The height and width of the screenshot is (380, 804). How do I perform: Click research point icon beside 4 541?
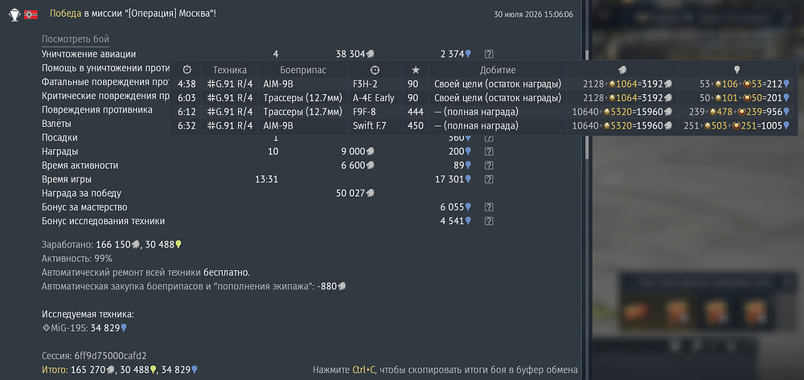(x=468, y=221)
